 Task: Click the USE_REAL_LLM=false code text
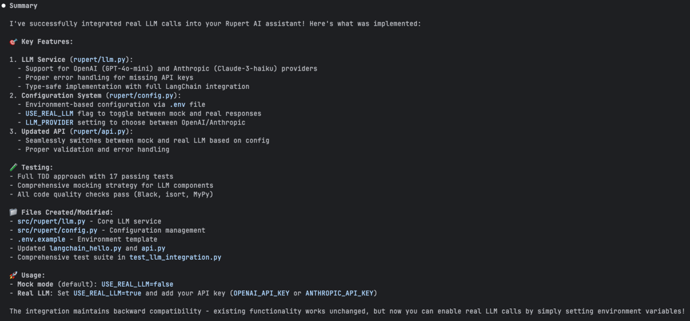coord(137,285)
